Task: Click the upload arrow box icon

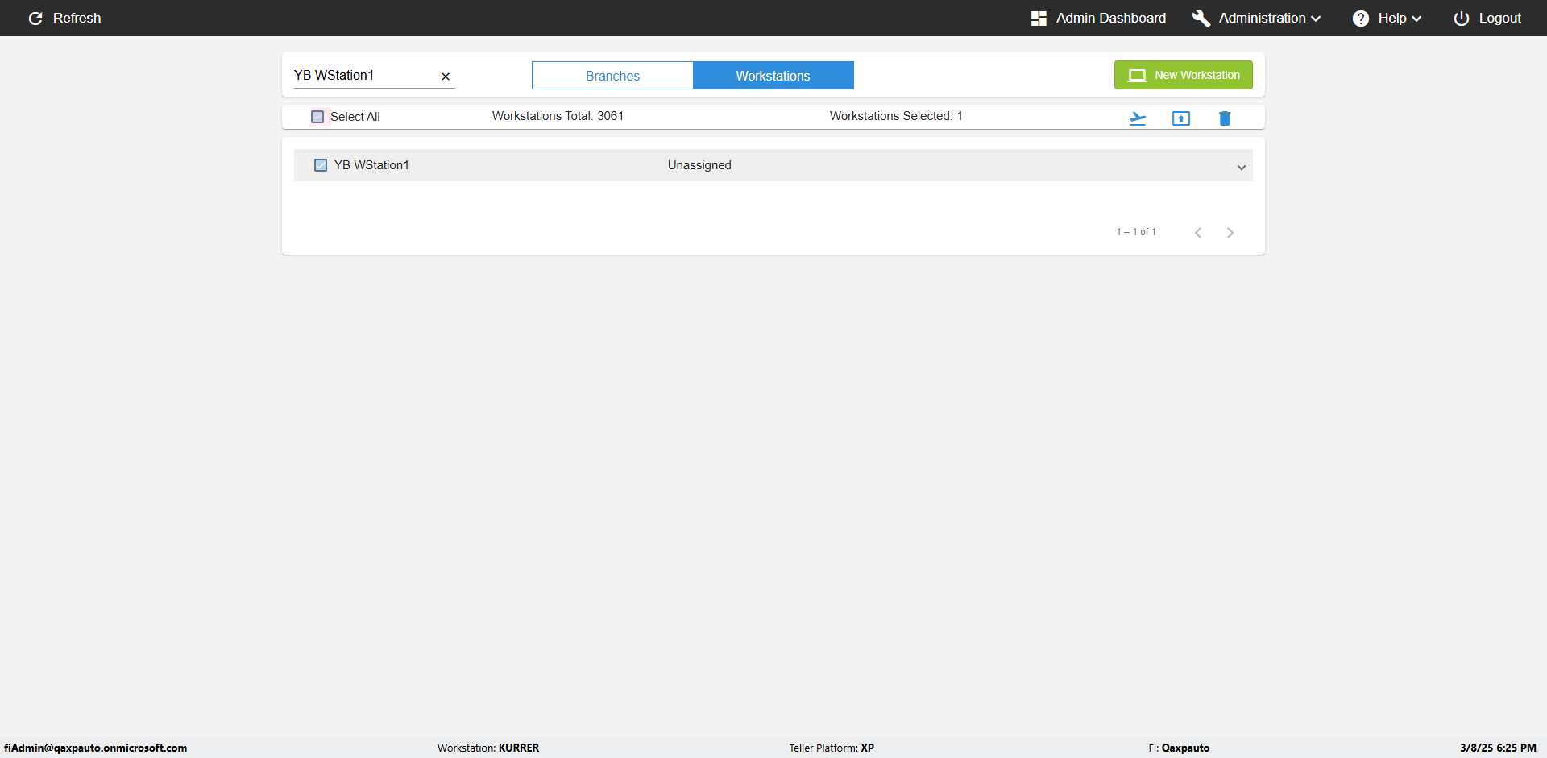Action: coord(1181,118)
